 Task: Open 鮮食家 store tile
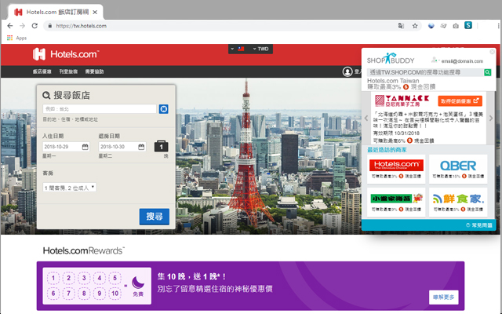coord(458,203)
